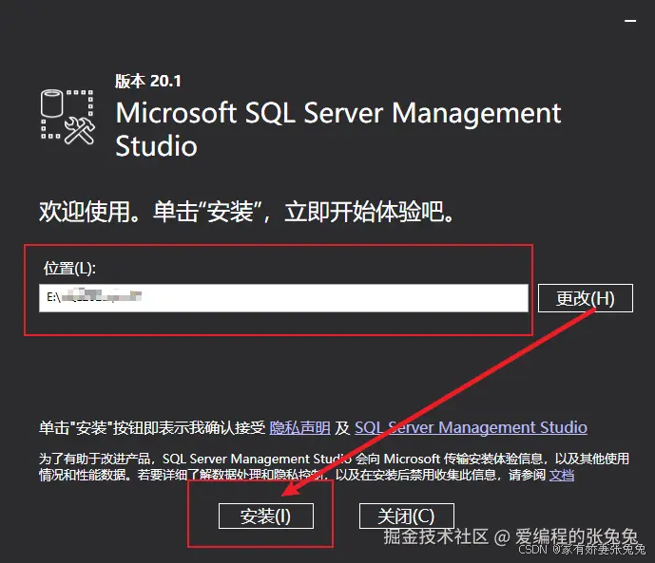
Task: Click the 位置(L): label
Action: 69,268
